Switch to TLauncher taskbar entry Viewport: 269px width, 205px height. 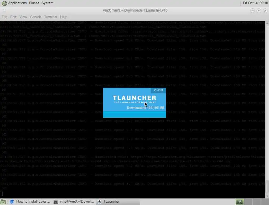(x=118, y=202)
